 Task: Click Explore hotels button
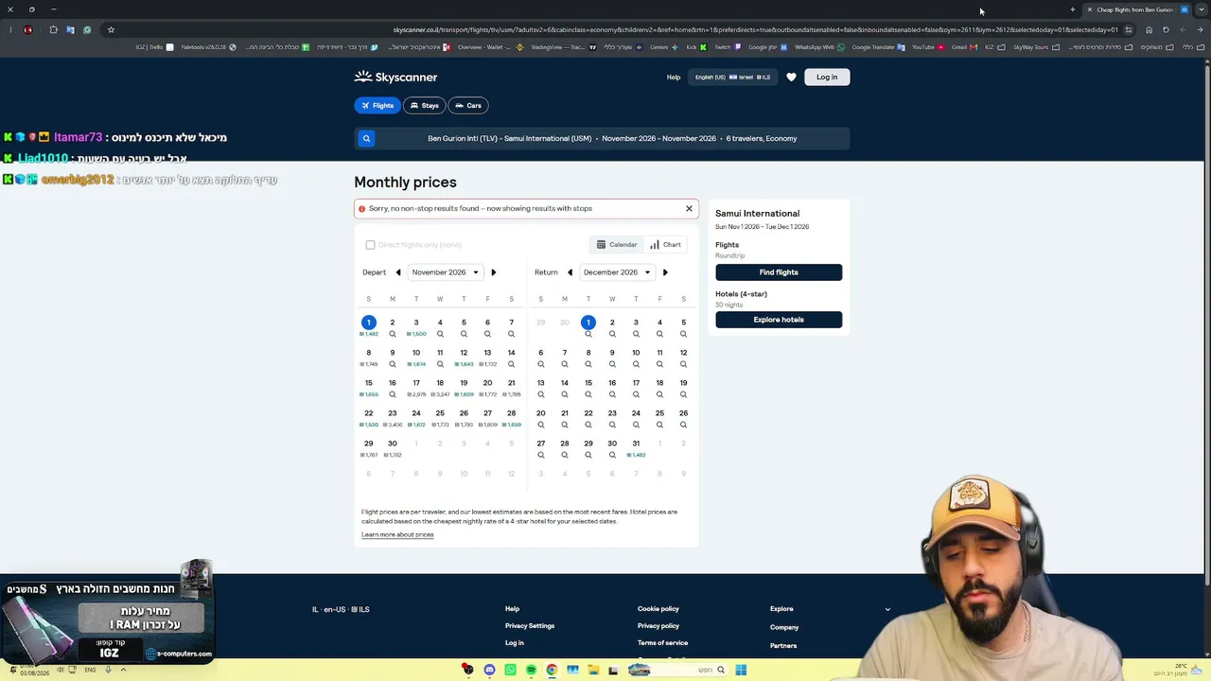779,320
